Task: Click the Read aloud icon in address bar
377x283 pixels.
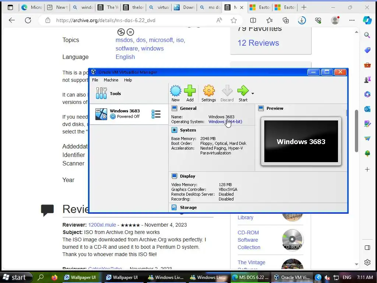Action: point(219,21)
